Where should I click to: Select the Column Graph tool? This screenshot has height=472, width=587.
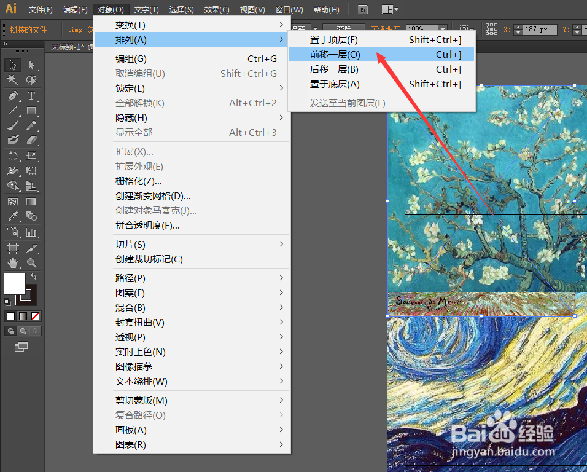click(x=31, y=233)
